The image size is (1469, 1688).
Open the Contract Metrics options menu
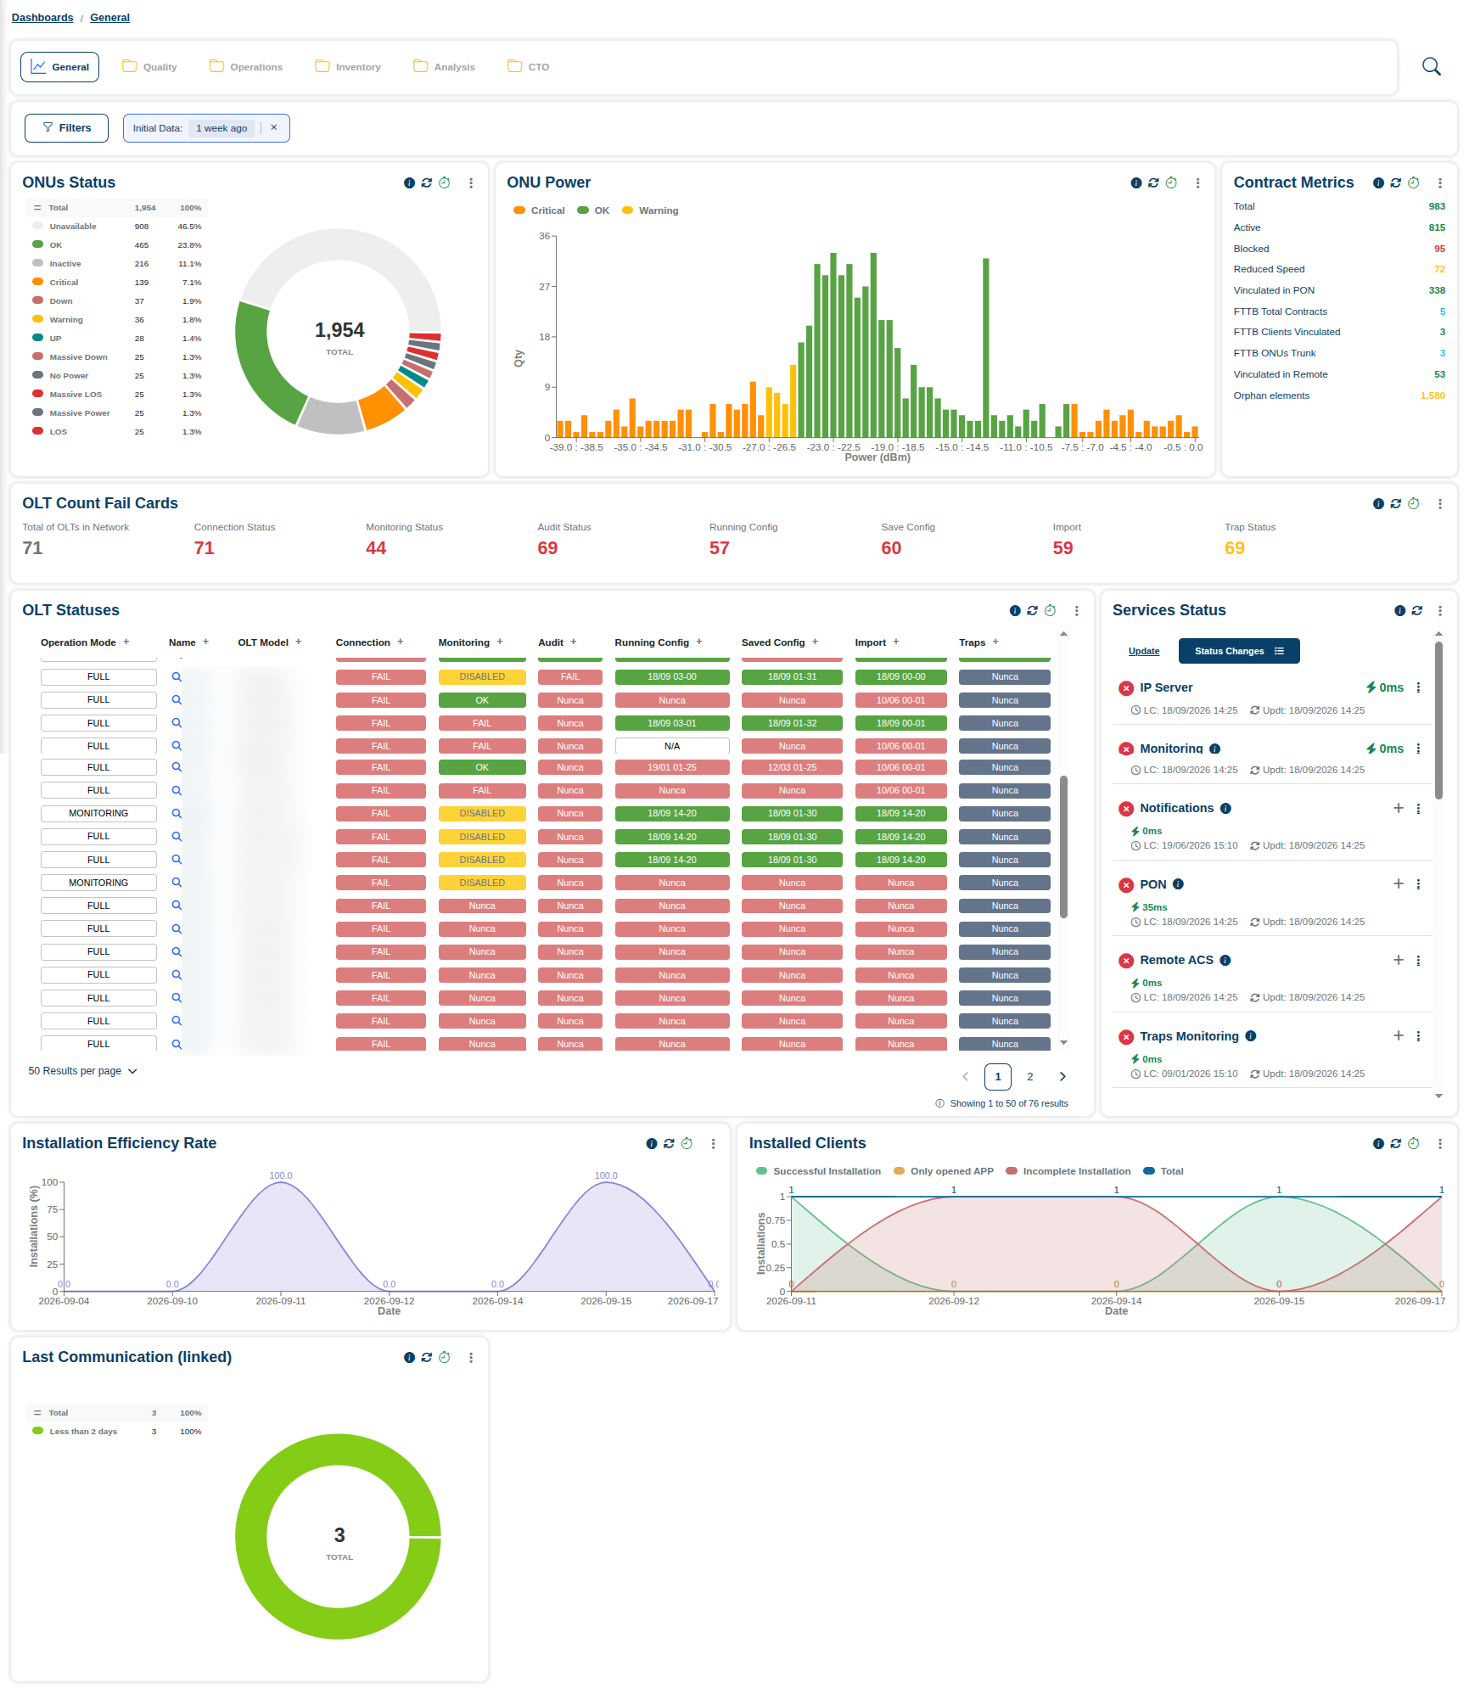(x=1440, y=182)
